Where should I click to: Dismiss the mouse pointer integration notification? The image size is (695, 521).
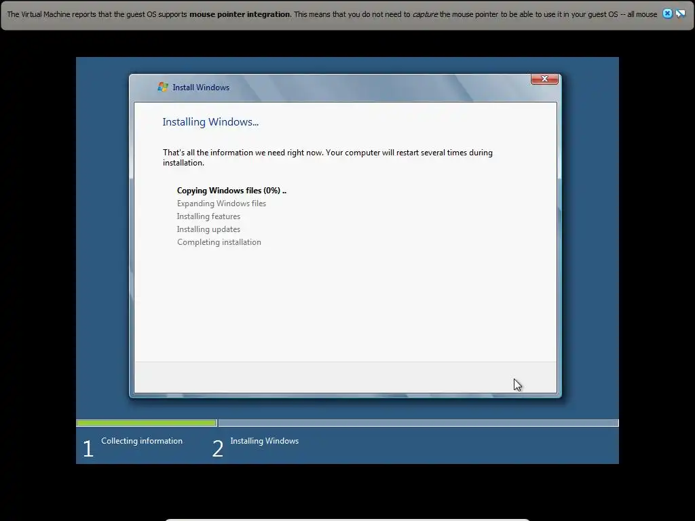667,14
